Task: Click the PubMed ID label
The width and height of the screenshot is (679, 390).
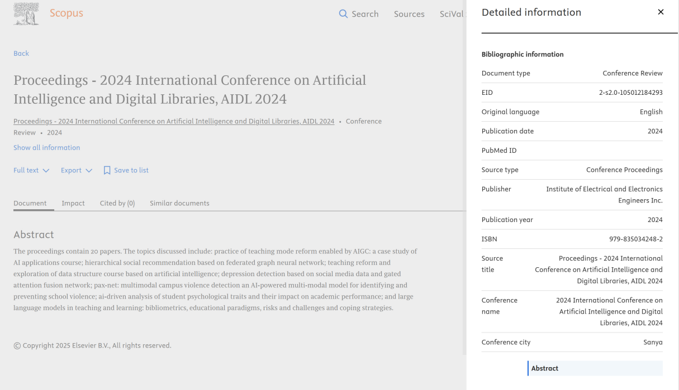Action: [x=499, y=151]
